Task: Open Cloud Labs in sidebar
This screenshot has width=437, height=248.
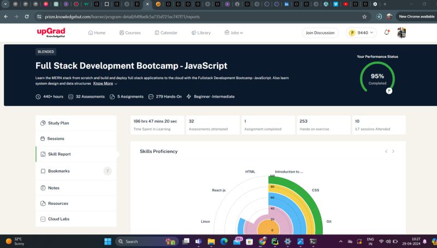Action: pos(76,219)
